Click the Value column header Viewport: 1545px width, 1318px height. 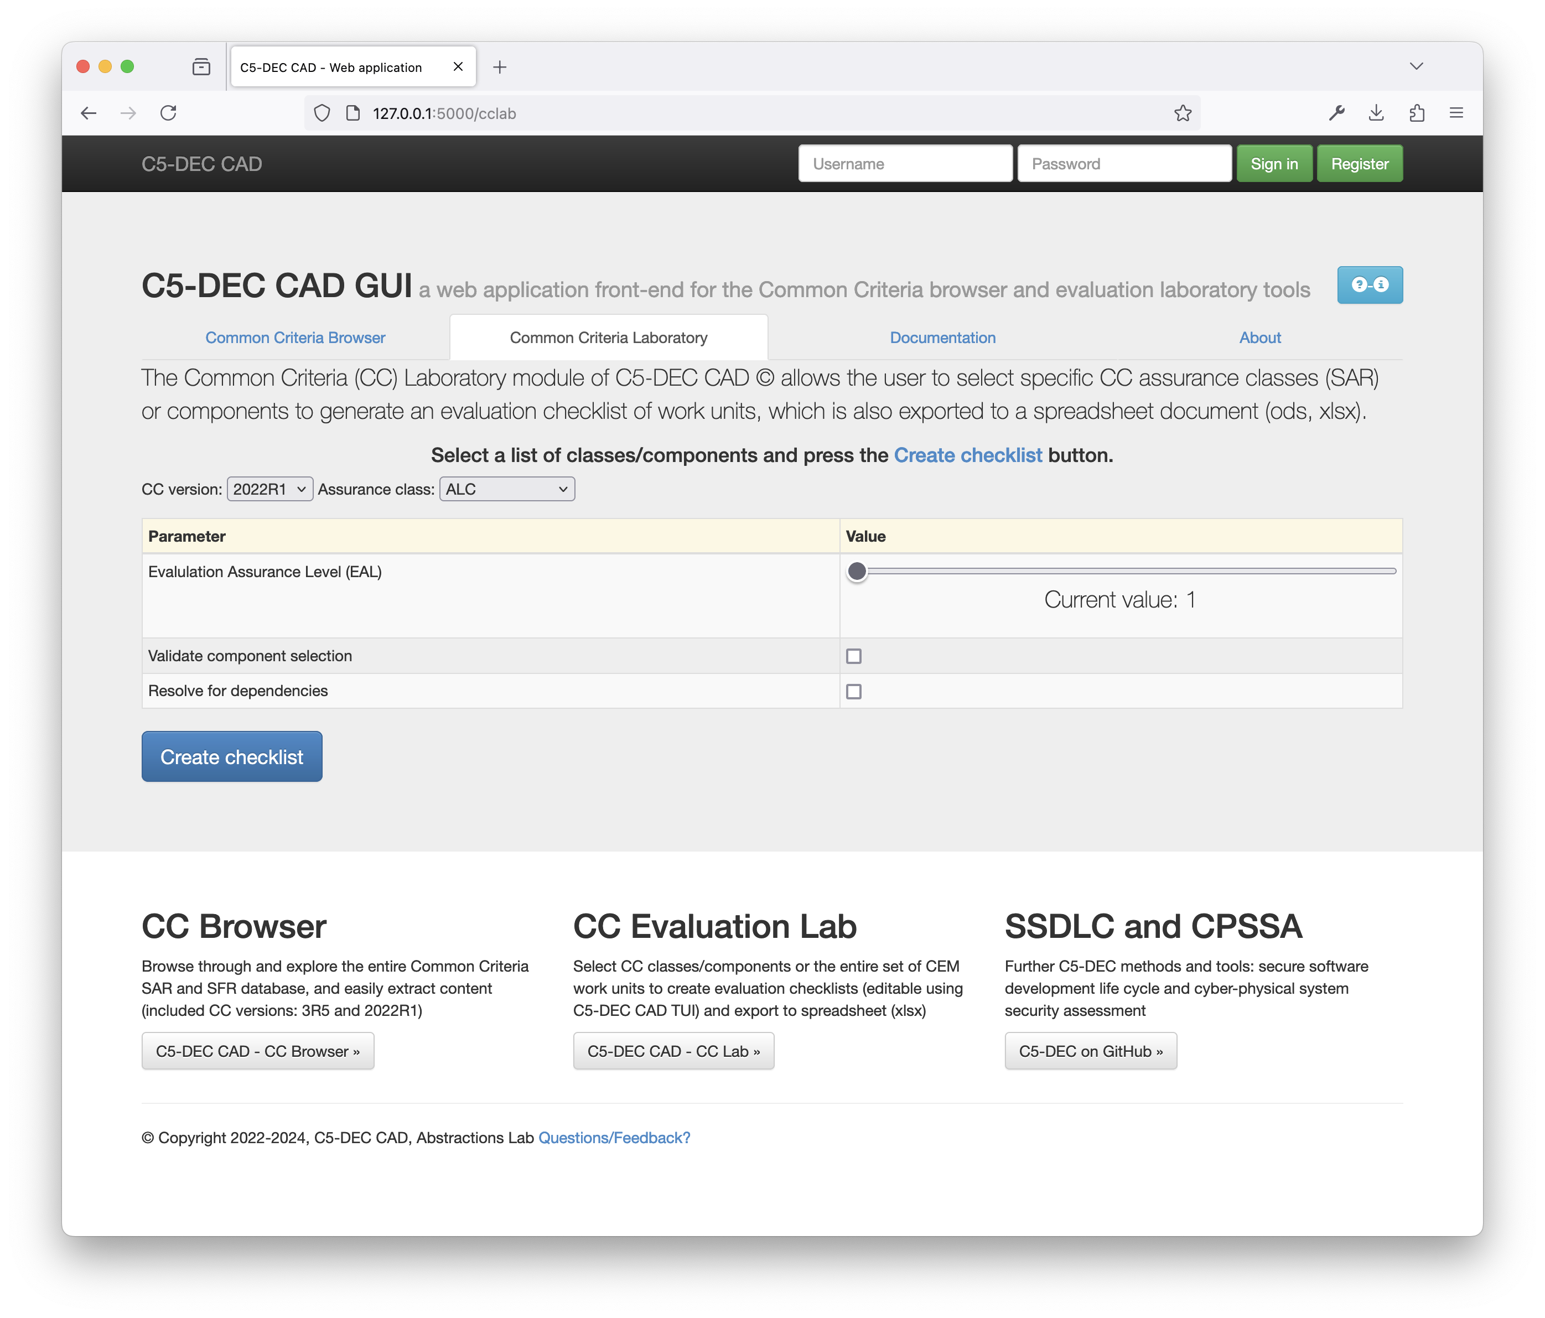pyautogui.click(x=1121, y=536)
